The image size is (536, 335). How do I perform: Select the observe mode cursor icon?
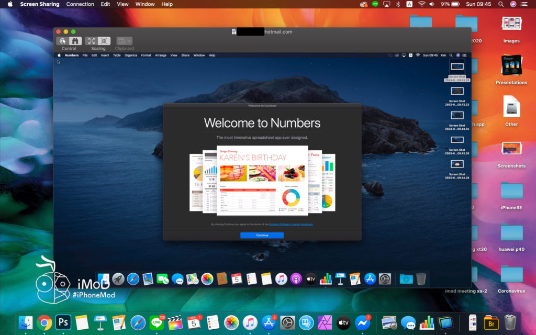(x=63, y=41)
